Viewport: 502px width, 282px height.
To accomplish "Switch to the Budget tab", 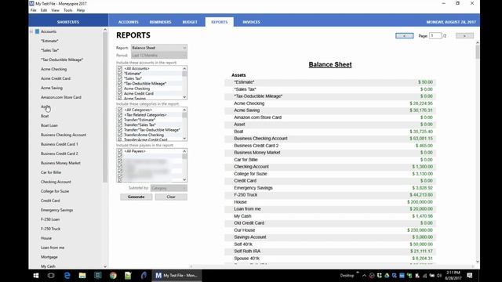I will [190, 22].
